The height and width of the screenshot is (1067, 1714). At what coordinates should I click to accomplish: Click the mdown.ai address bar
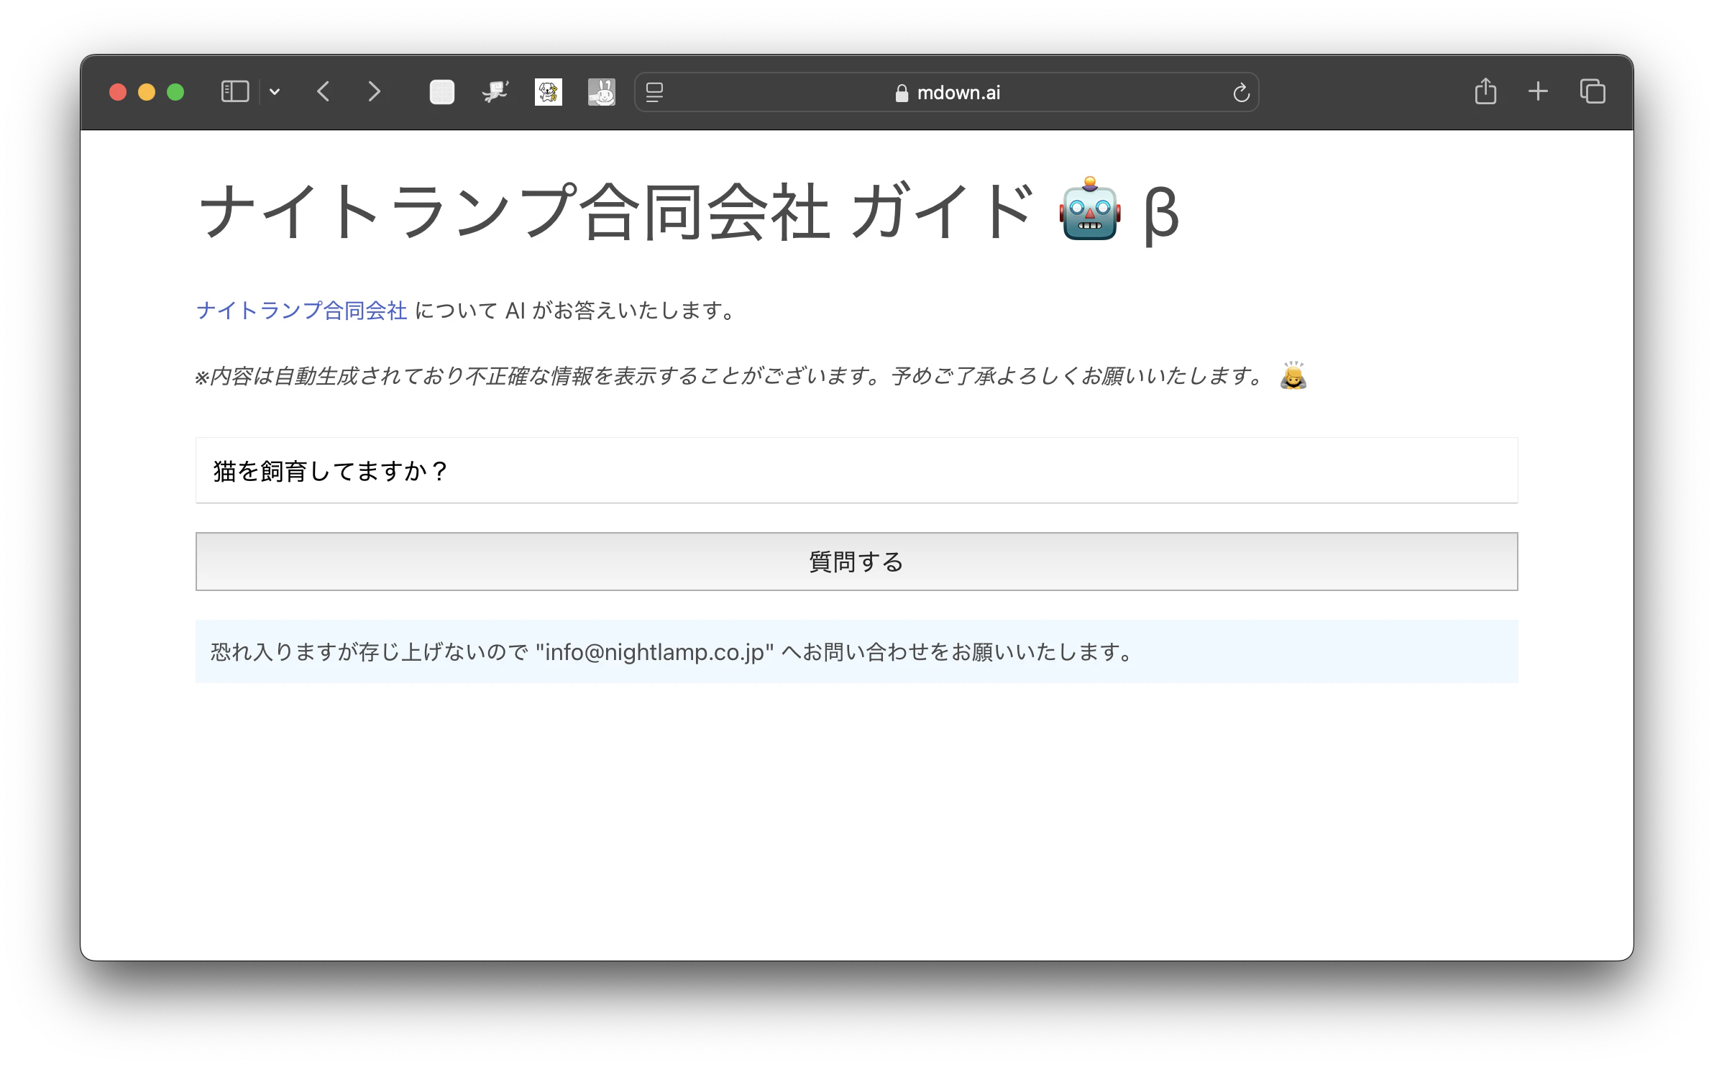(x=946, y=92)
